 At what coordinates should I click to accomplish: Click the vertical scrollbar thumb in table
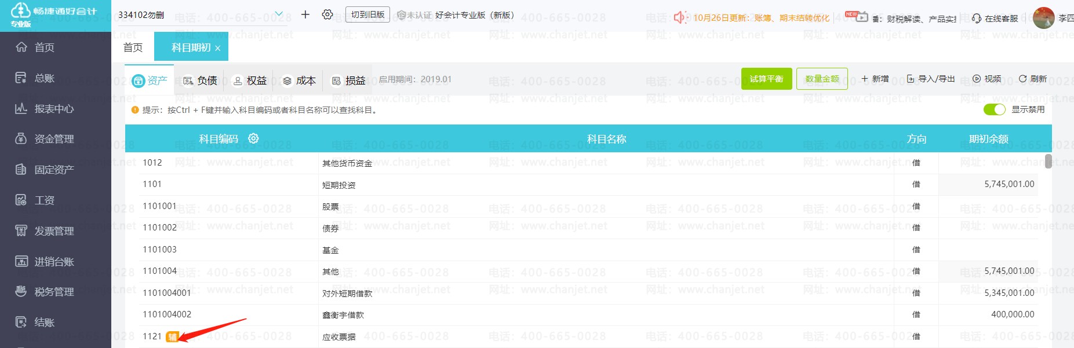(x=1048, y=161)
